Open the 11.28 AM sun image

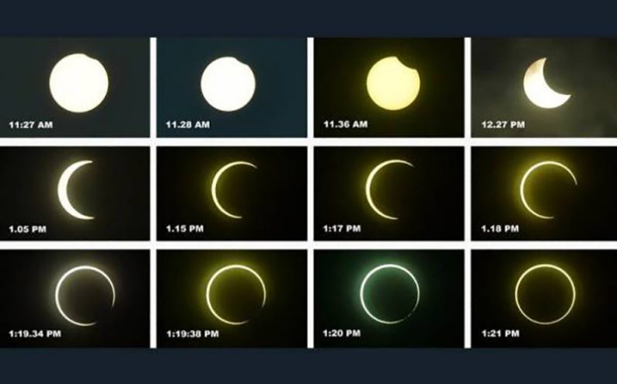tap(232, 87)
